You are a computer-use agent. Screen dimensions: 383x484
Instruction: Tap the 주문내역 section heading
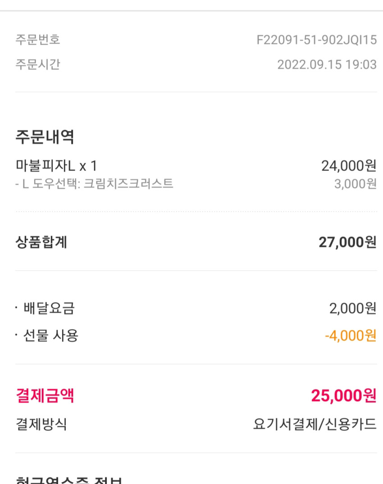[x=45, y=136]
